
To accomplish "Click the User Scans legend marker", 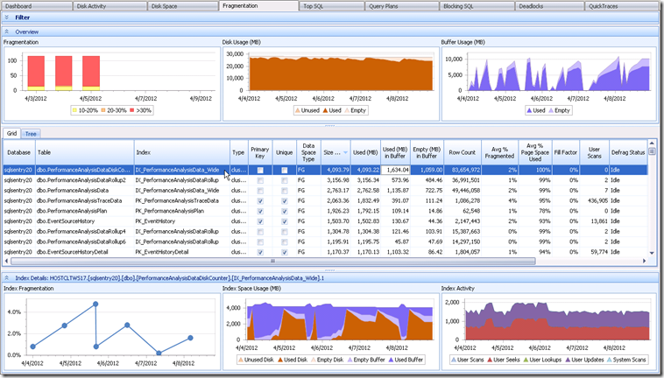I will click(454, 360).
